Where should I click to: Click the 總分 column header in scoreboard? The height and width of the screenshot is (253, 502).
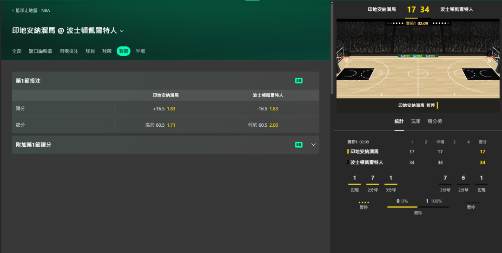pos(482,142)
